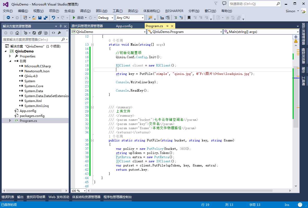308x208 pixels.
Task: Toggle a bookmark with the bookmark icon
Action: [189, 18]
